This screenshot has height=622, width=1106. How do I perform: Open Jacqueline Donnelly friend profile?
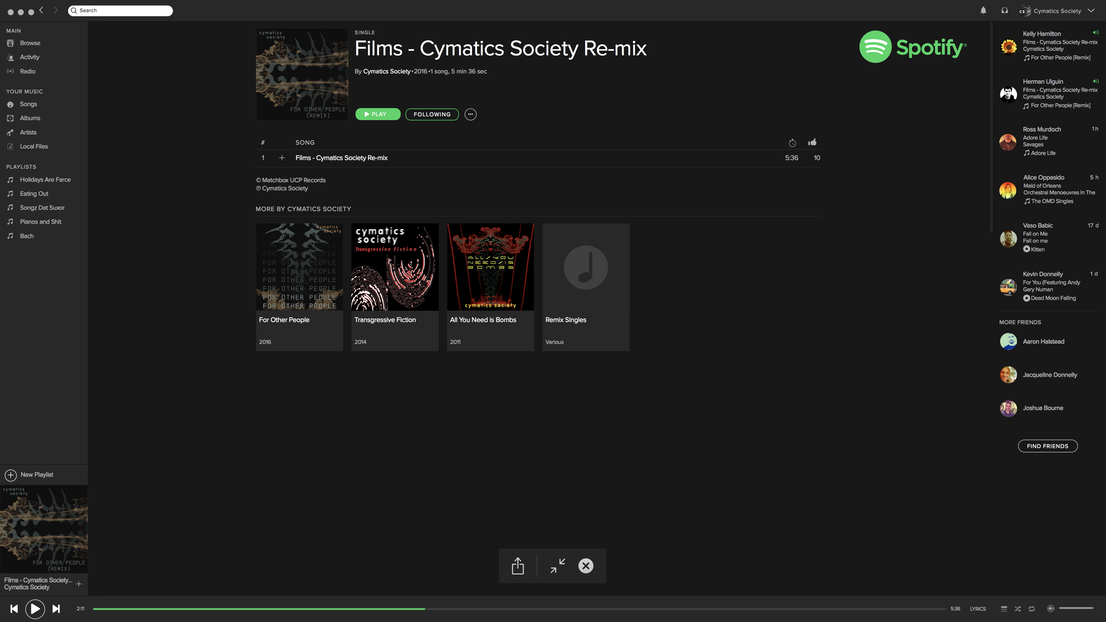(1038, 375)
